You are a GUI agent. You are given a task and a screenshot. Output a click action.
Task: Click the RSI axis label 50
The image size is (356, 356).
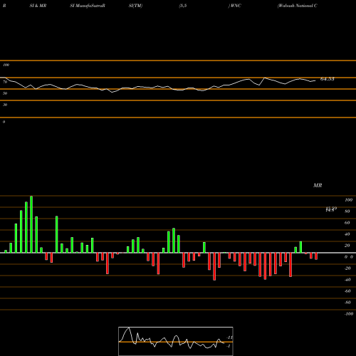pos(5,93)
